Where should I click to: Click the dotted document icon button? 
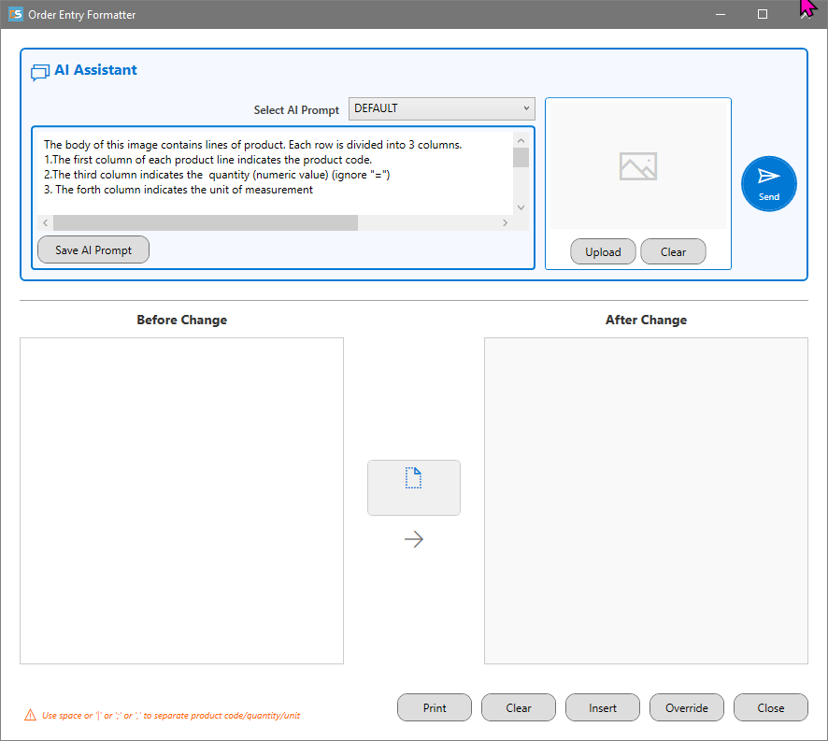413,487
